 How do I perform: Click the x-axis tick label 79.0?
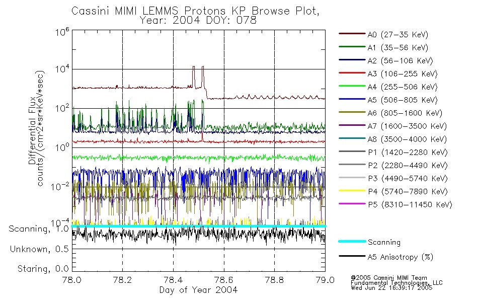click(325, 280)
